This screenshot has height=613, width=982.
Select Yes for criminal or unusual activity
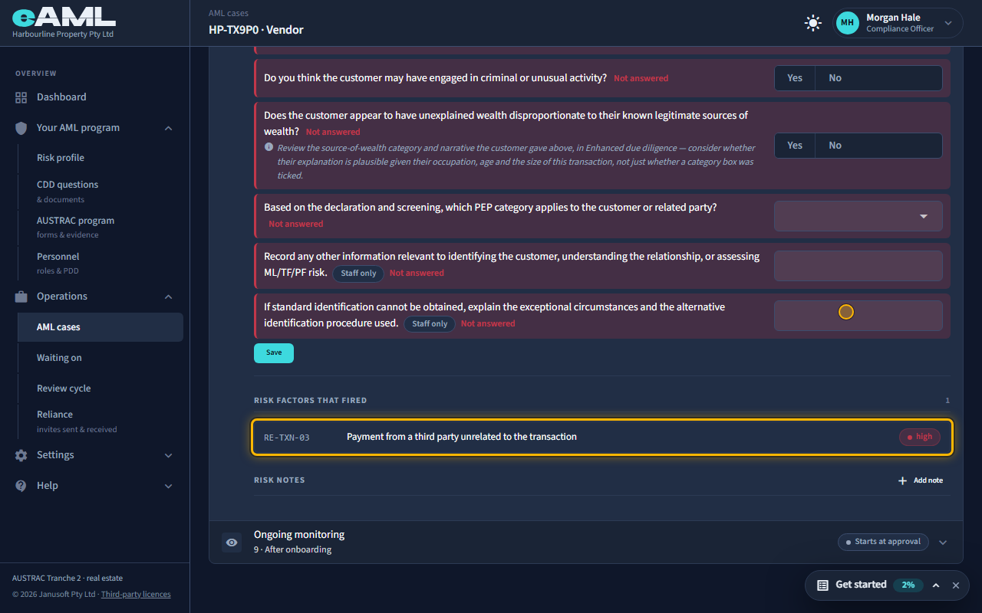[795, 78]
